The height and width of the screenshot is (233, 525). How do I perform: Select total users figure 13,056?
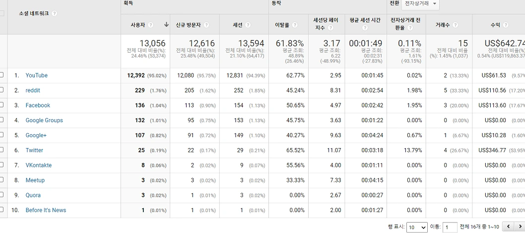pos(153,43)
